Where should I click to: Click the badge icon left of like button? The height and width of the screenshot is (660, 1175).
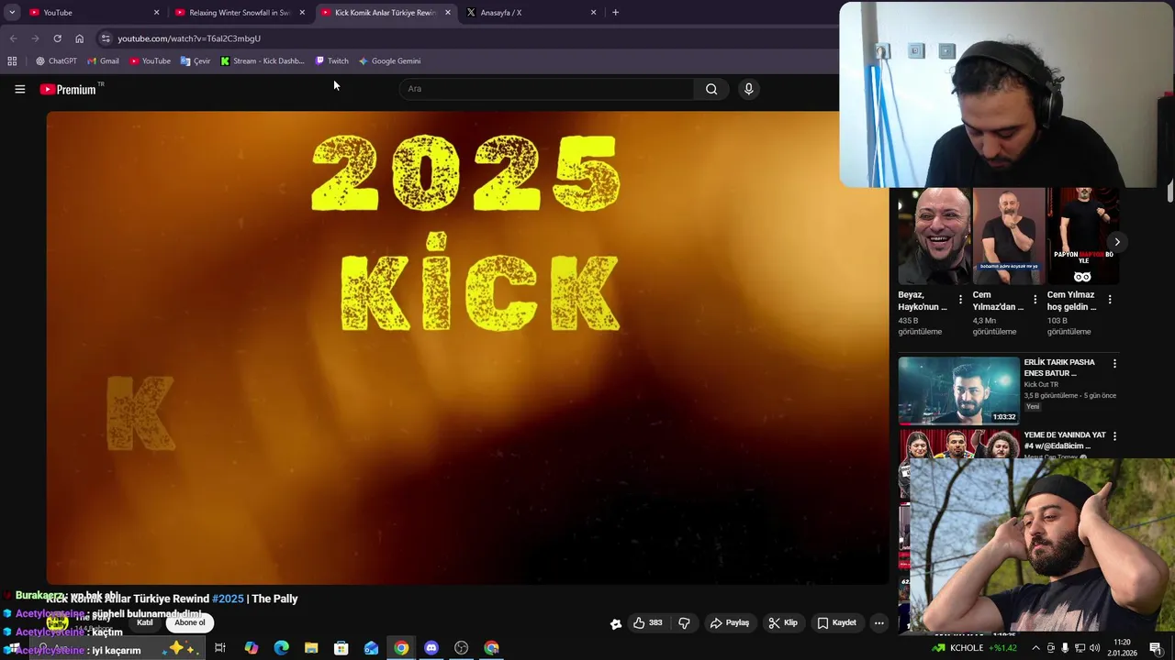tap(616, 623)
